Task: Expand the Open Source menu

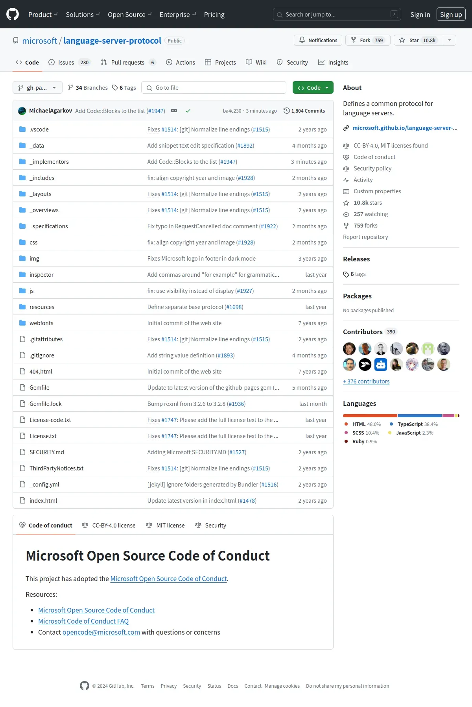Action: coord(129,15)
